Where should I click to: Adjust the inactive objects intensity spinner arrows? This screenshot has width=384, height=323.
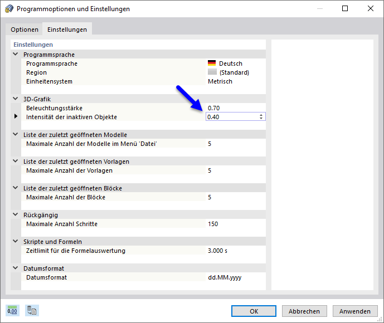[x=261, y=117]
